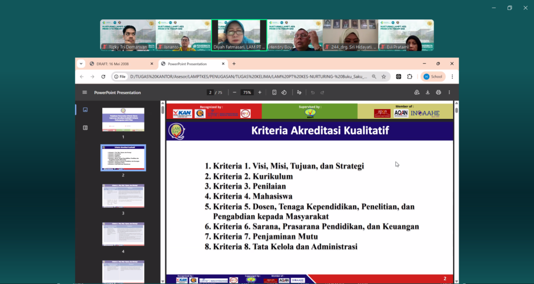Click the document scrollbar down arrow
This screenshot has width=534, height=284.
456,281
